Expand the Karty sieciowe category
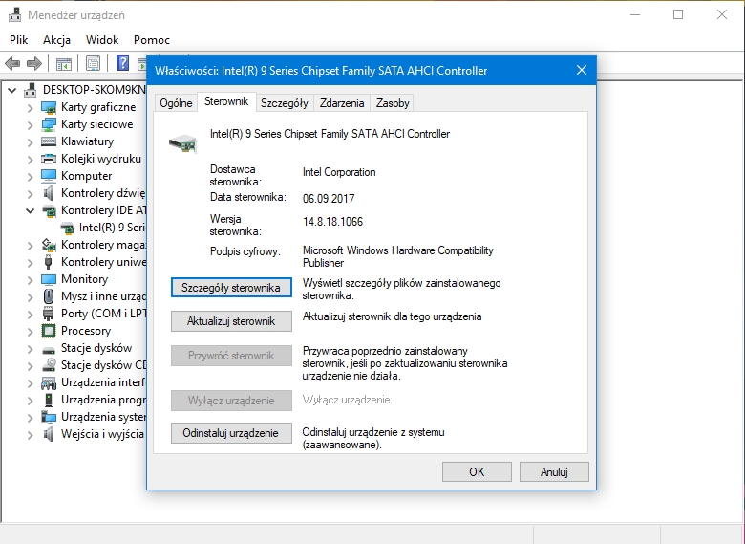 click(30, 125)
